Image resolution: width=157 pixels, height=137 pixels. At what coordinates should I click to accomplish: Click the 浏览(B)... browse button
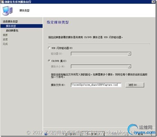[x=135, y=85]
